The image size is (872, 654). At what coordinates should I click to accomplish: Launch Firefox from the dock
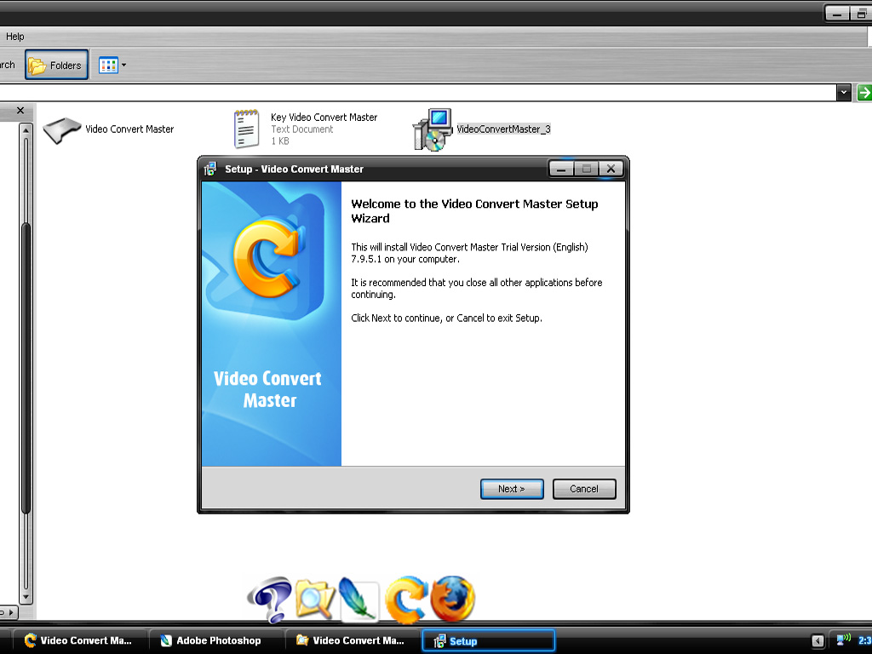coord(453,599)
